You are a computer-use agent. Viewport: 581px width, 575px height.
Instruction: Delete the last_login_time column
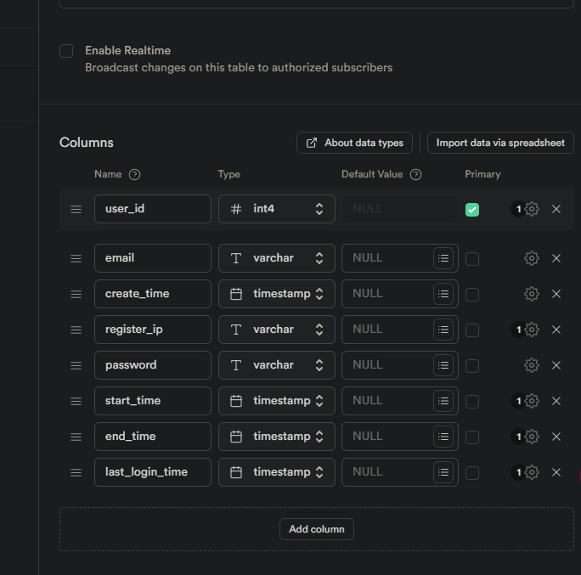coord(556,472)
